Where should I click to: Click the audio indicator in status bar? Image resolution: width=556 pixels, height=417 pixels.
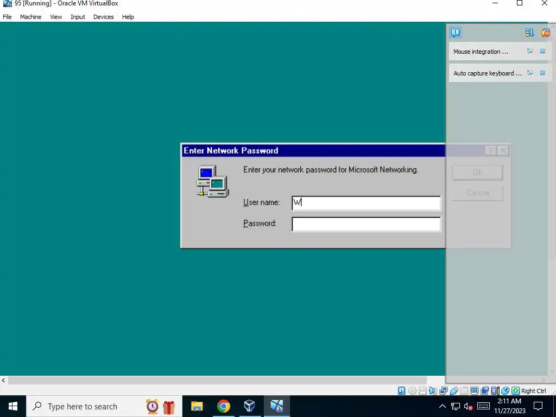433,391
